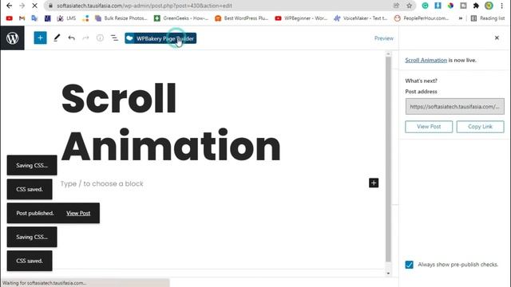Copy the post link
The image size is (511, 287).
point(480,127)
